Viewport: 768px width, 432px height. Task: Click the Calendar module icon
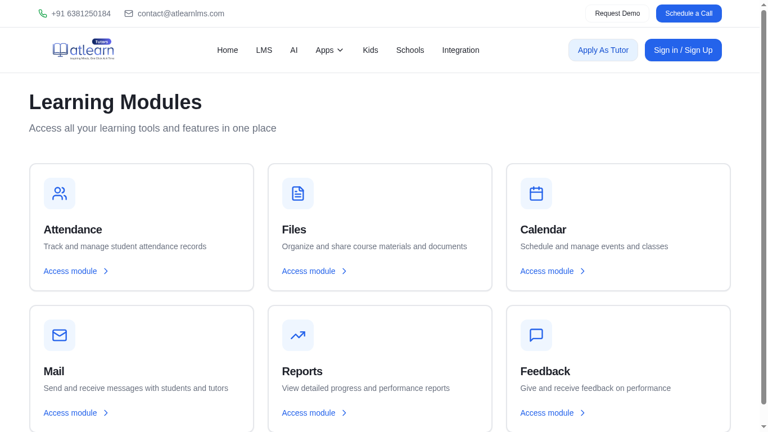(x=536, y=193)
